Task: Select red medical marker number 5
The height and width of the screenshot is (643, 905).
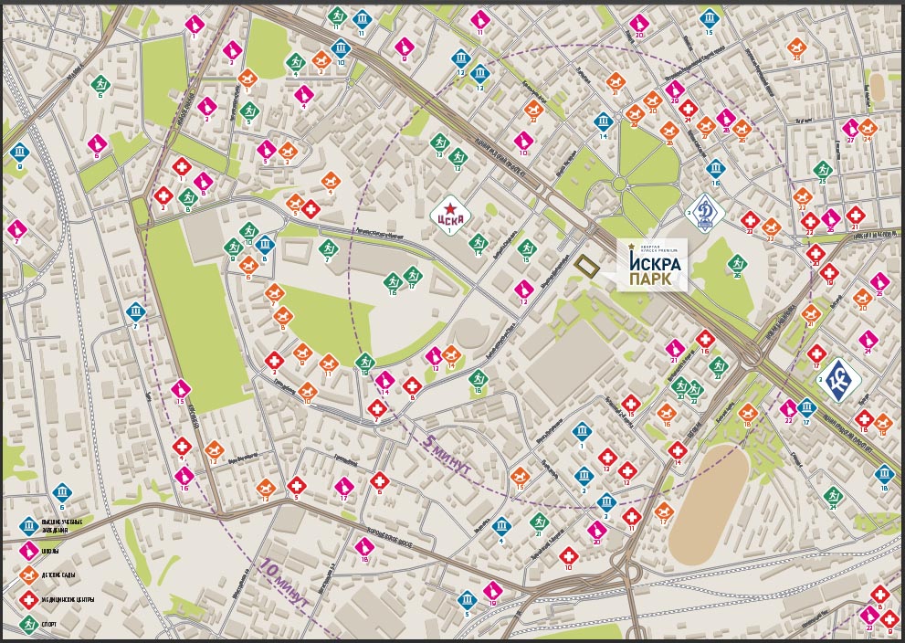Action: [297, 485]
